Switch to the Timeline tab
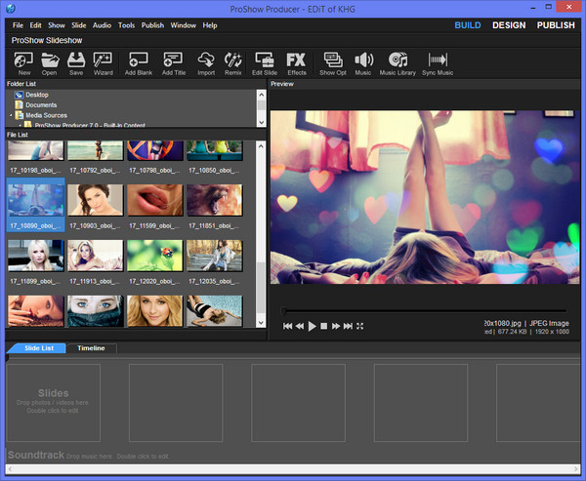This screenshot has width=586, height=481. [92, 348]
